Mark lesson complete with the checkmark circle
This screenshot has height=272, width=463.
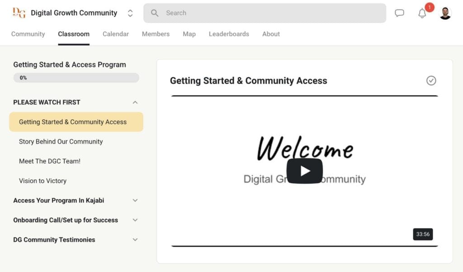tap(431, 80)
